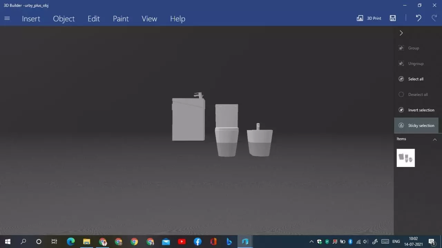The width and height of the screenshot is (442, 248).
Task: Open Bluetooth settings from the tray icon
Action: pos(350,241)
